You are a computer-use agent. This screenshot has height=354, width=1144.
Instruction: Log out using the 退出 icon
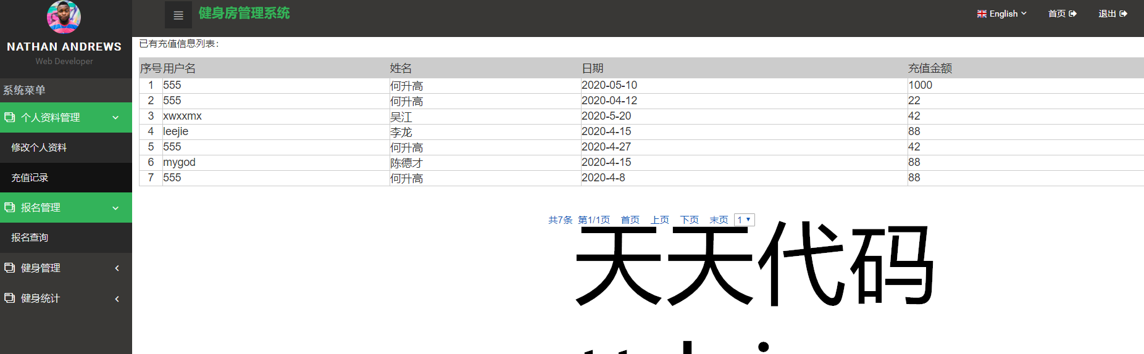point(1123,14)
